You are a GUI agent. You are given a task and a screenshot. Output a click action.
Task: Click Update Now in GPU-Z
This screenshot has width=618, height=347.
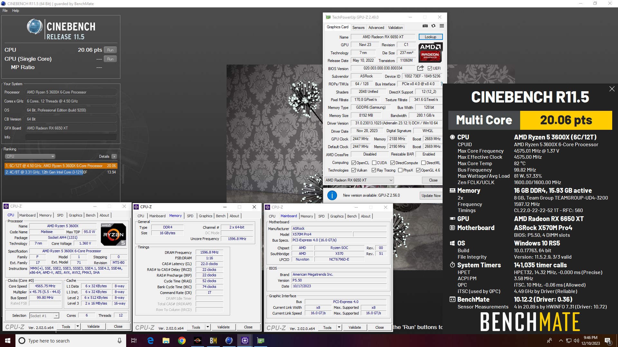(431, 196)
